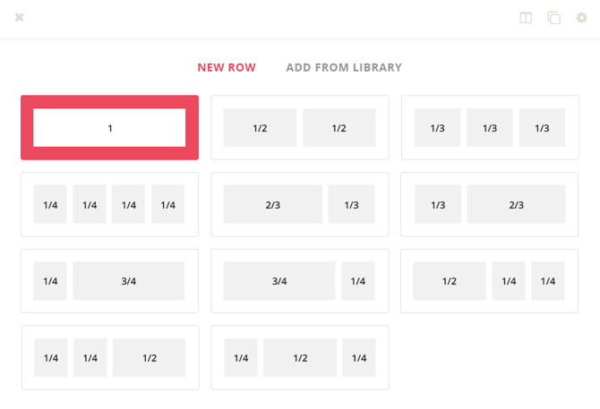The height and width of the screenshot is (409, 600).
Task: Open the column layout icon in header
Action: (x=526, y=18)
